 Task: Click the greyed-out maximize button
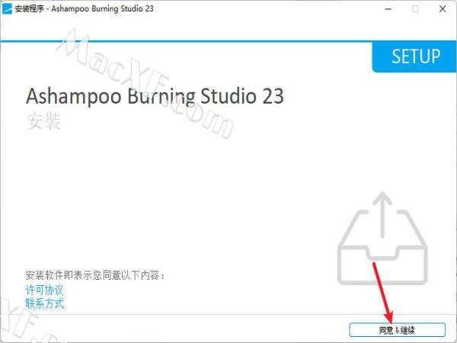click(415, 9)
